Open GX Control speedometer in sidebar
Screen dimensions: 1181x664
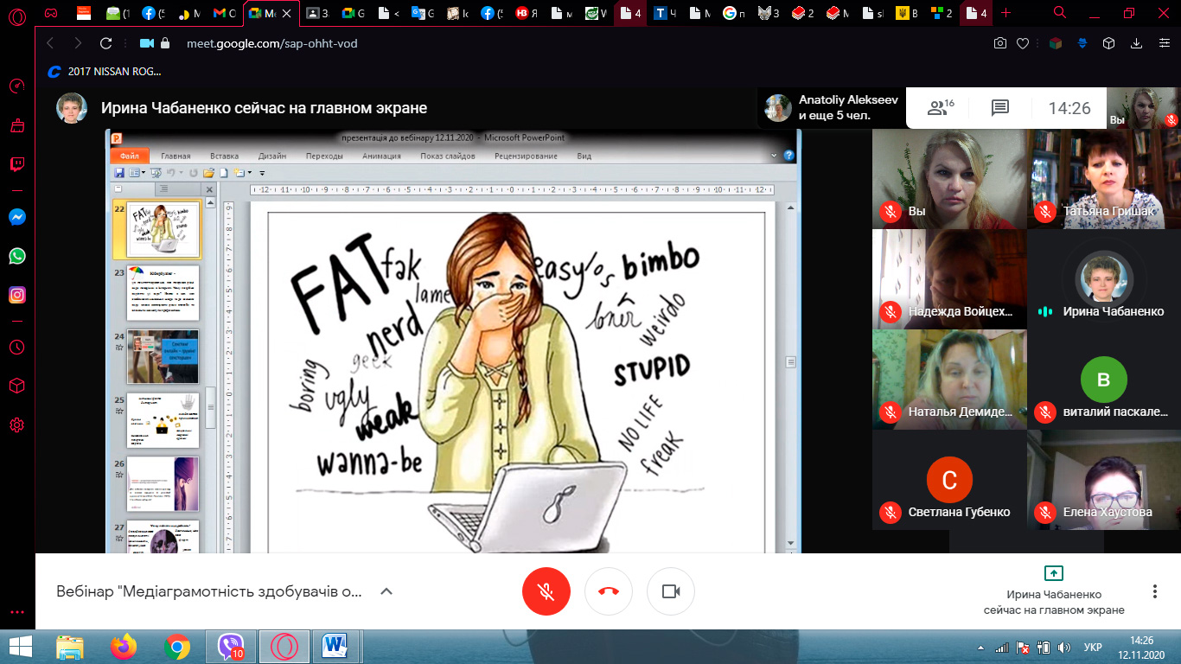(x=16, y=86)
